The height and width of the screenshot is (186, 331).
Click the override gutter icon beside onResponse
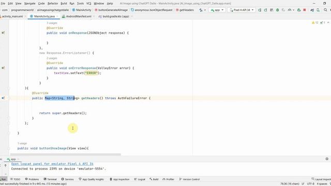click(x=3, y=33)
